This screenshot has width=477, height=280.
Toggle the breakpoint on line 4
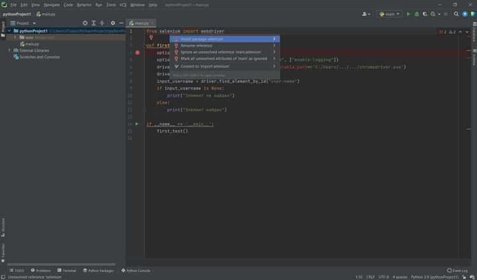[137, 53]
